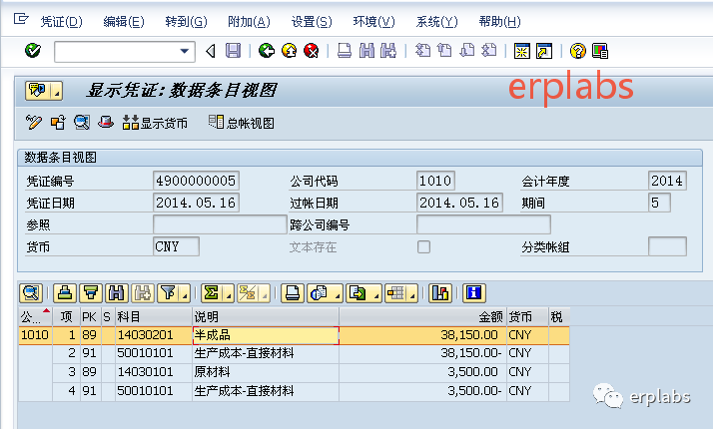
Task: Open the 凭证(D) menu
Action: pyautogui.click(x=61, y=21)
